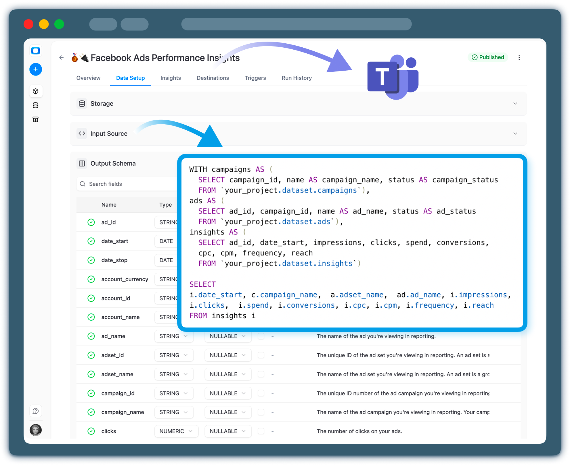Click the blue plus button in the sidebar
This screenshot has width=570, height=465.
tap(35, 69)
